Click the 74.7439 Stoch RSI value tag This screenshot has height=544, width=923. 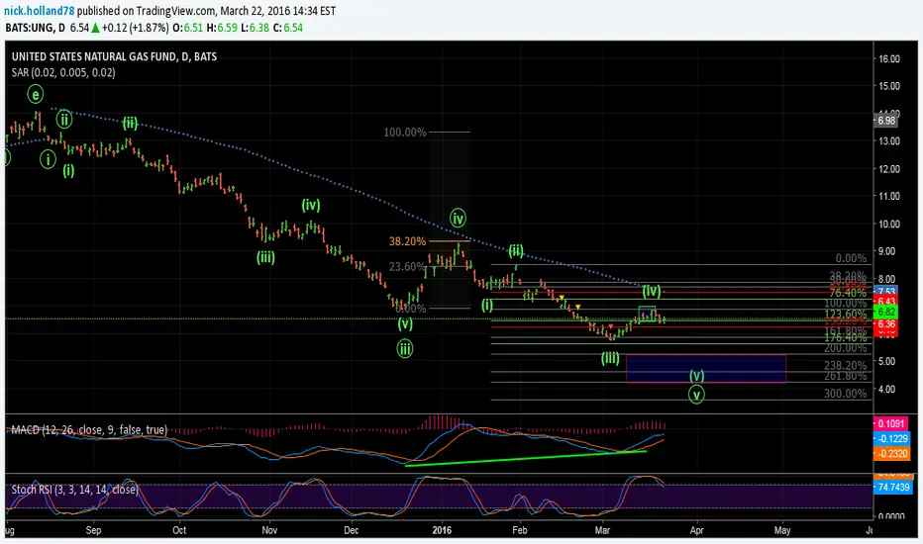tap(893, 487)
